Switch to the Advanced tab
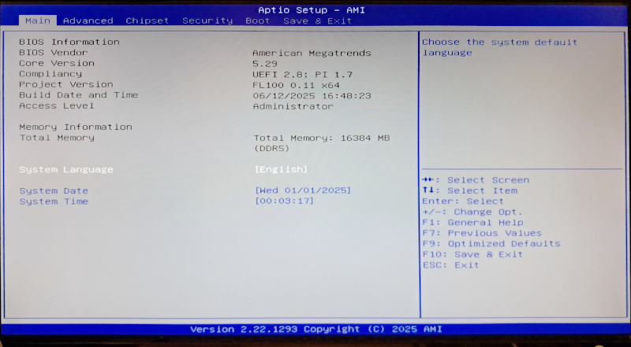631x347 pixels. (x=88, y=20)
